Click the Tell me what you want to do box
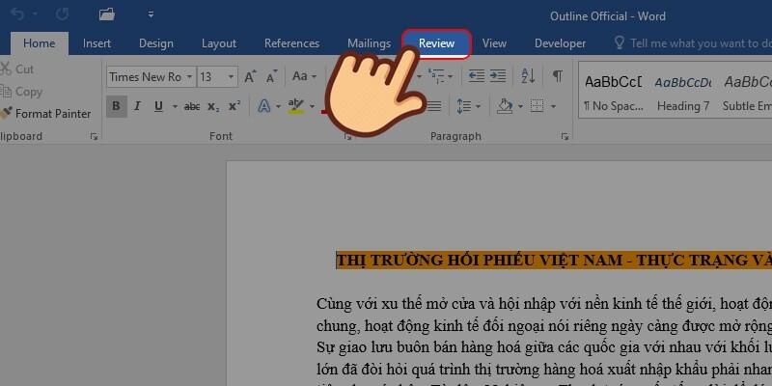The width and height of the screenshot is (772, 386). pyautogui.click(x=693, y=43)
